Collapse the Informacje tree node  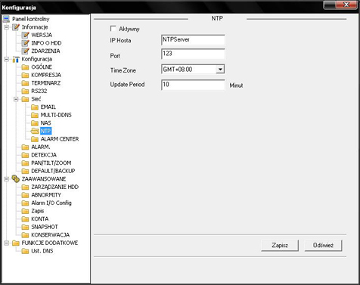pyautogui.click(x=7, y=27)
